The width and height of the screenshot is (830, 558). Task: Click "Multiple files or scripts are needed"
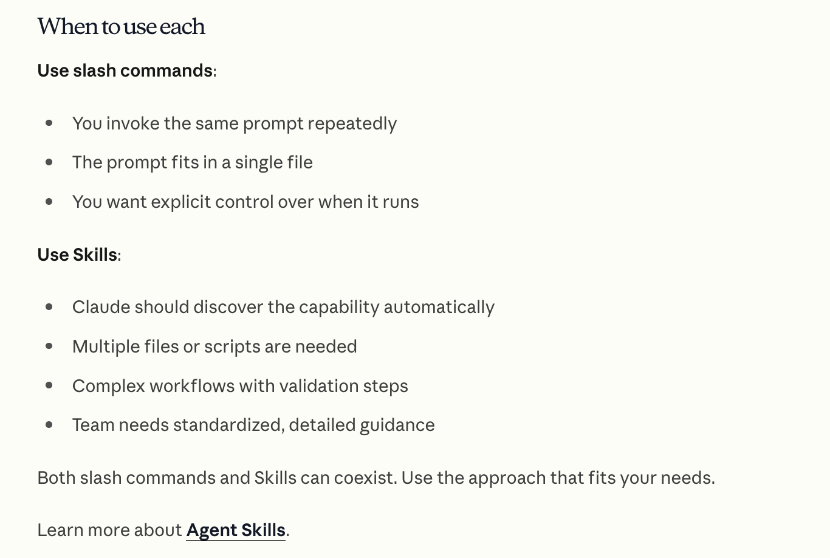click(214, 346)
